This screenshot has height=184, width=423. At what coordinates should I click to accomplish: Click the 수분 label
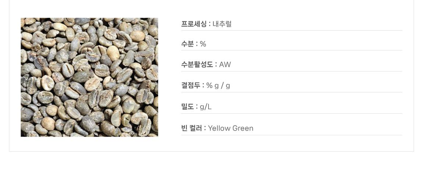pyautogui.click(x=188, y=44)
